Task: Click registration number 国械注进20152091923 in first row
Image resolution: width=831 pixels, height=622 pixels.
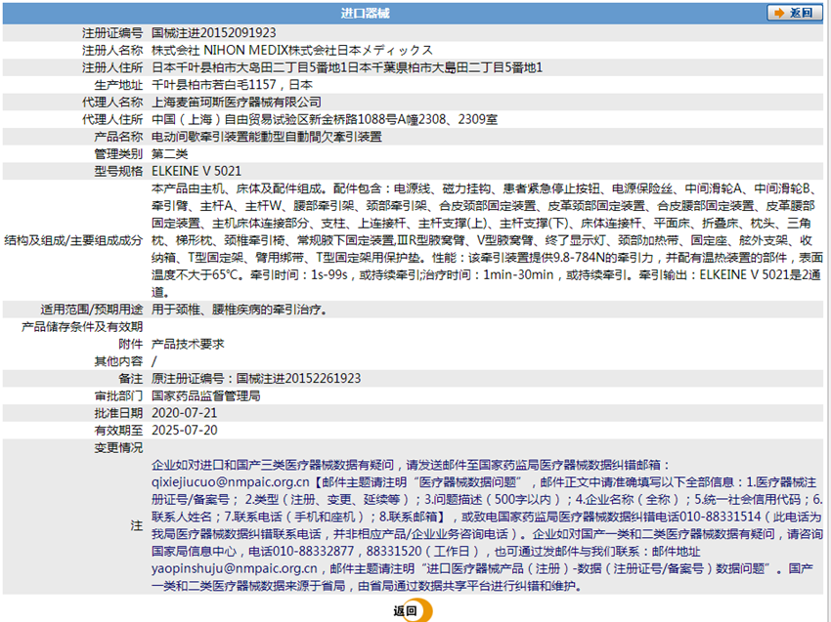Action: pos(214,32)
